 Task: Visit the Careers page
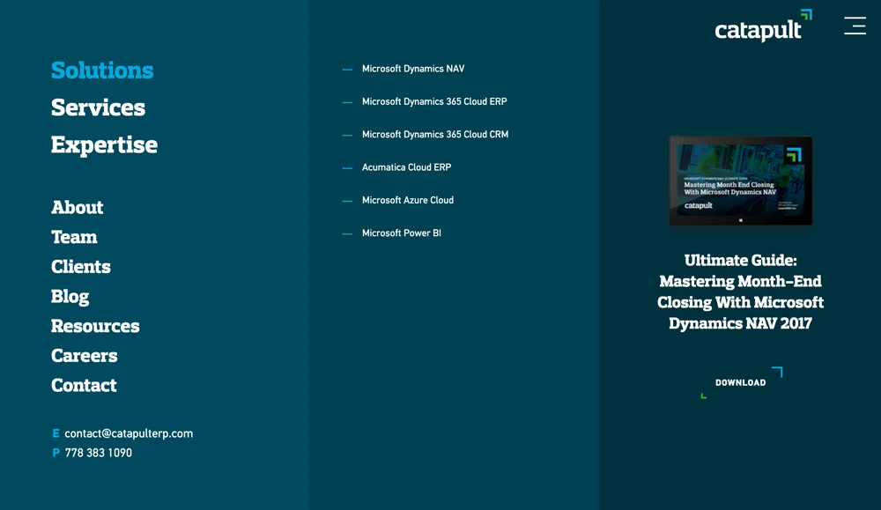pos(85,356)
